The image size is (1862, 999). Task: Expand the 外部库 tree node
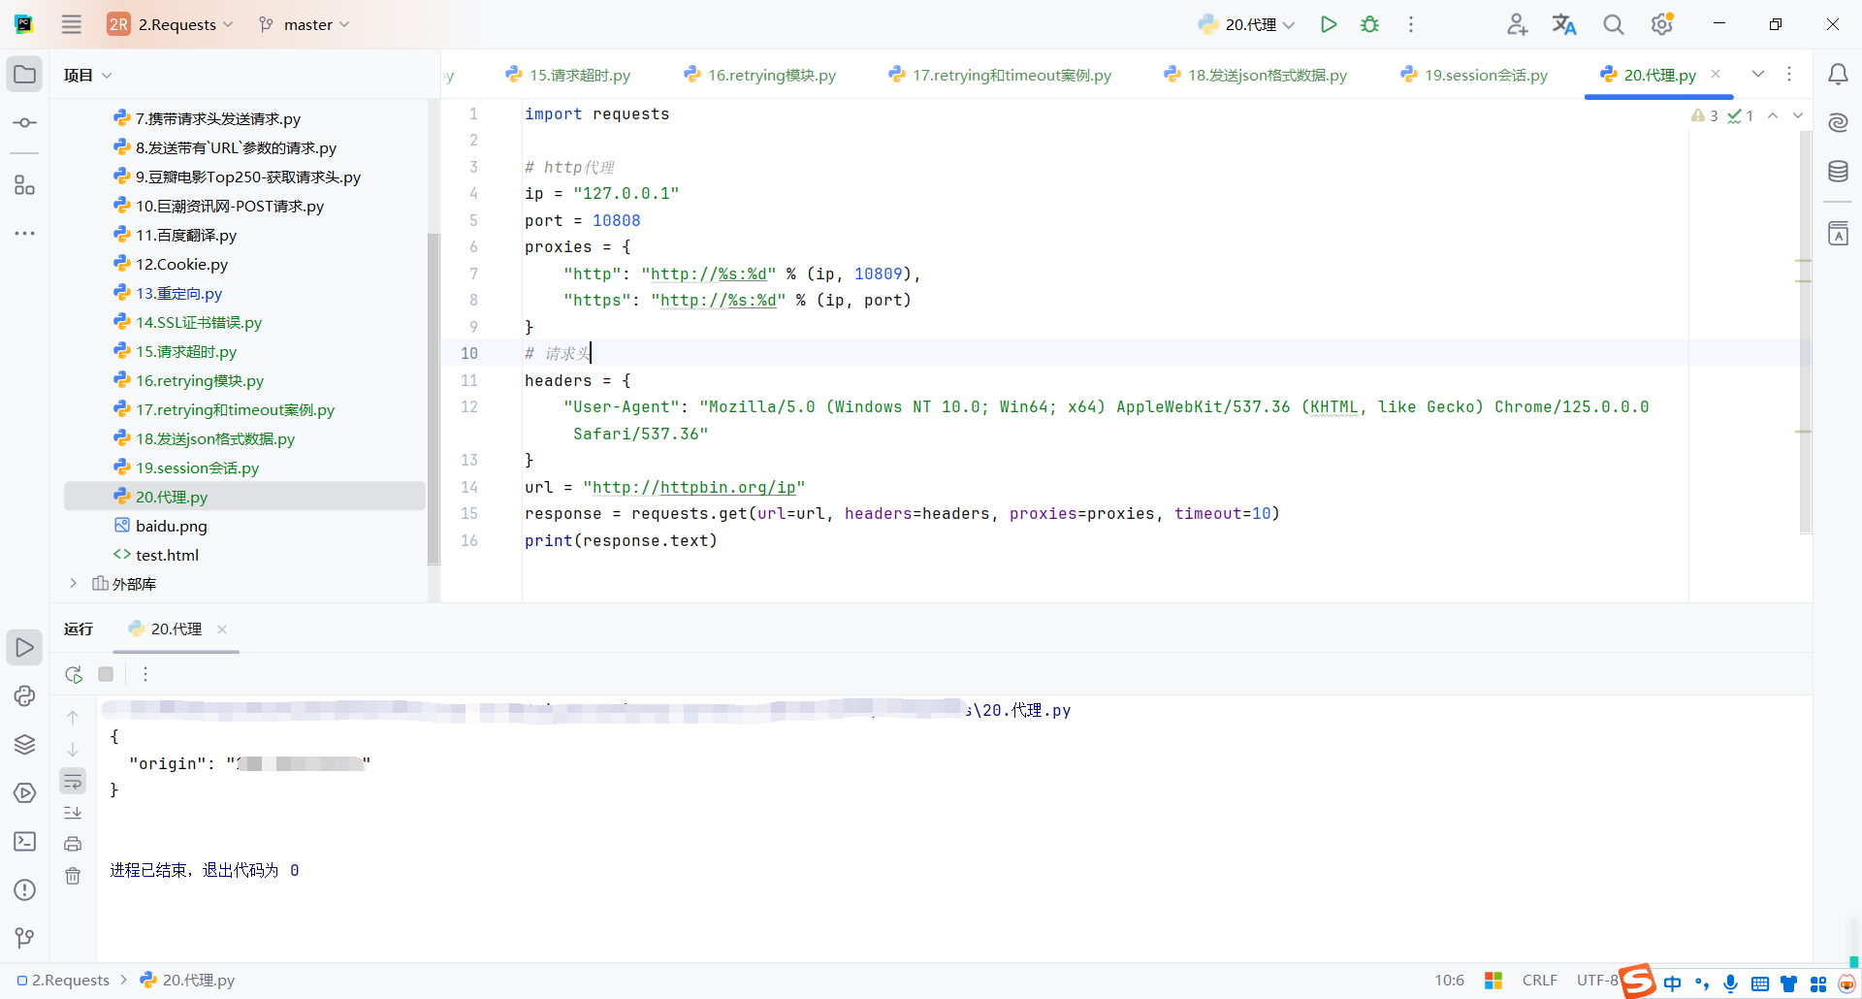click(x=73, y=584)
